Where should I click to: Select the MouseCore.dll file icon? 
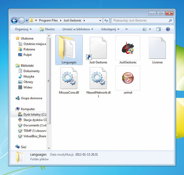pos(69,81)
